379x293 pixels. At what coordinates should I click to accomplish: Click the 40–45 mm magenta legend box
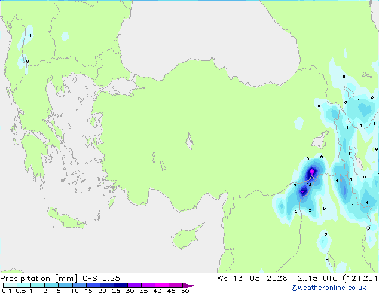click(162, 285)
